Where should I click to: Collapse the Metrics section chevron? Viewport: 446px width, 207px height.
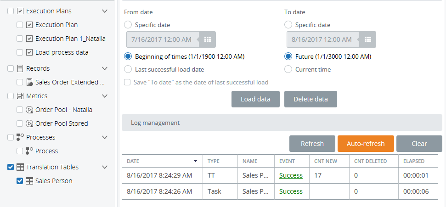click(x=105, y=96)
